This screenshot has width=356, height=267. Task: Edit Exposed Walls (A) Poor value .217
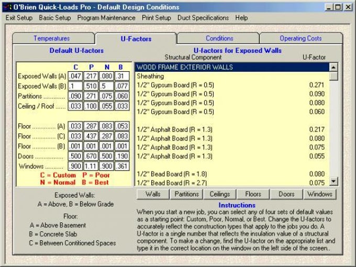click(x=91, y=76)
